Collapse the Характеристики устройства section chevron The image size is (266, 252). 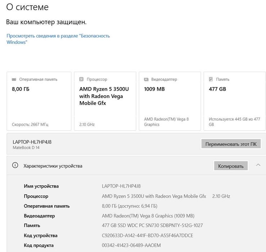click(258, 165)
